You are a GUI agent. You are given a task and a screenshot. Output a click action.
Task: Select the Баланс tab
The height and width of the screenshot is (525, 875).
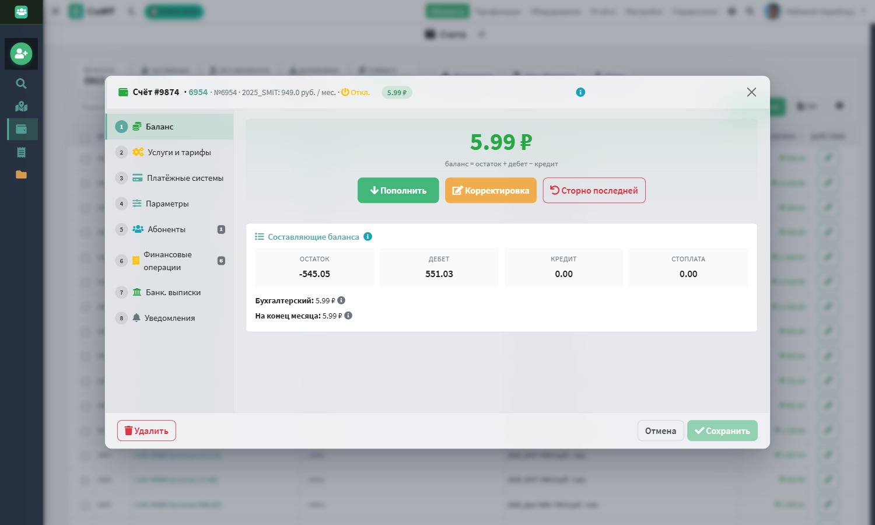(170, 127)
